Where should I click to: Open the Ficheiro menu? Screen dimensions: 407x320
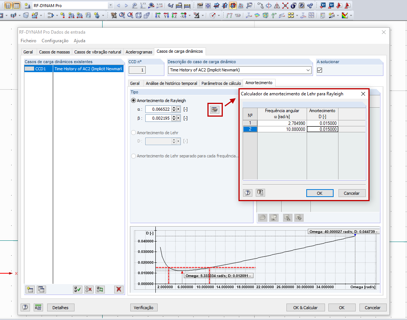(x=28, y=41)
